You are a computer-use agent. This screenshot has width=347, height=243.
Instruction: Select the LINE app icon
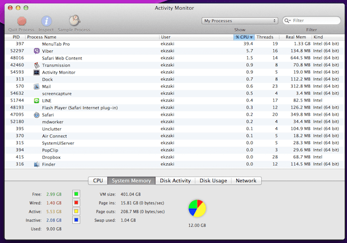36,100
